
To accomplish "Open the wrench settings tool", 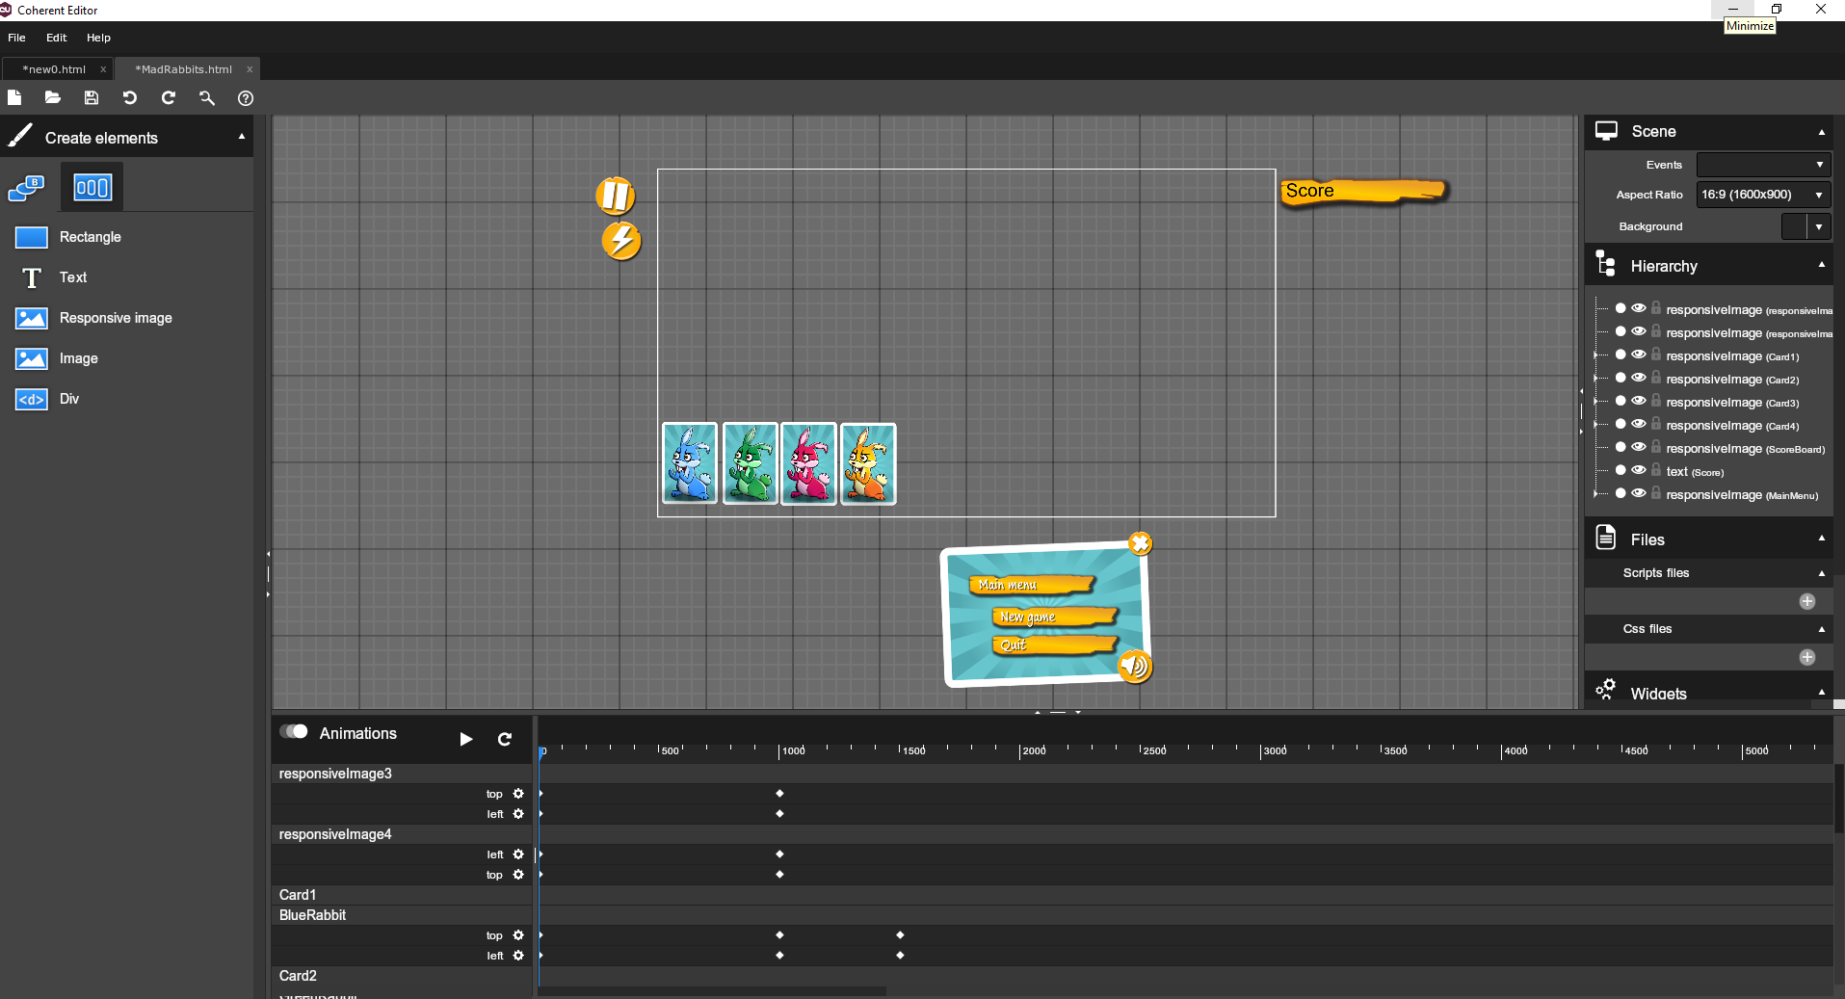I will click(x=207, y=97).
